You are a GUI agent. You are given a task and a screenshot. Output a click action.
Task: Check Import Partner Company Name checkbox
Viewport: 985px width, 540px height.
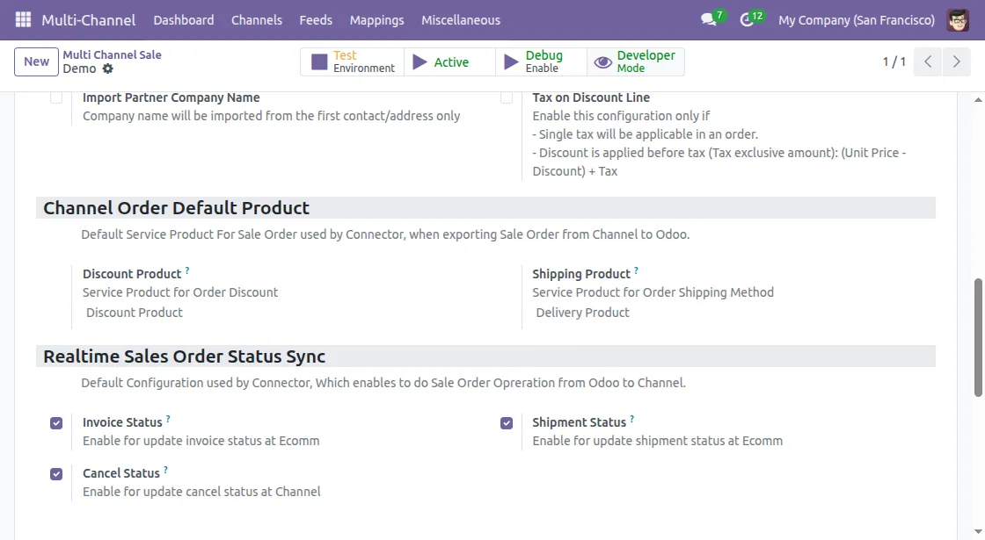[x=56, y=97]
